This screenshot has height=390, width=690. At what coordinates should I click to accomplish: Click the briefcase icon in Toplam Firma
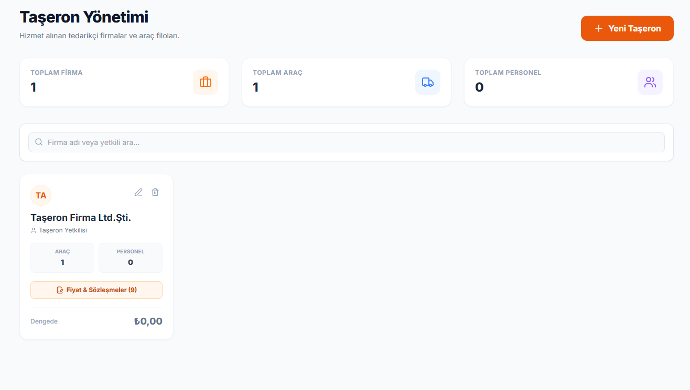coord(206,82)
